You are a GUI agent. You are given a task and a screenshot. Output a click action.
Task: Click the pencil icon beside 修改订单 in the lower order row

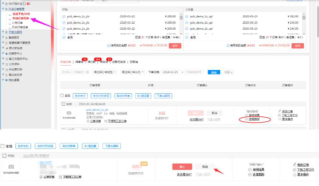click(295, 165)
